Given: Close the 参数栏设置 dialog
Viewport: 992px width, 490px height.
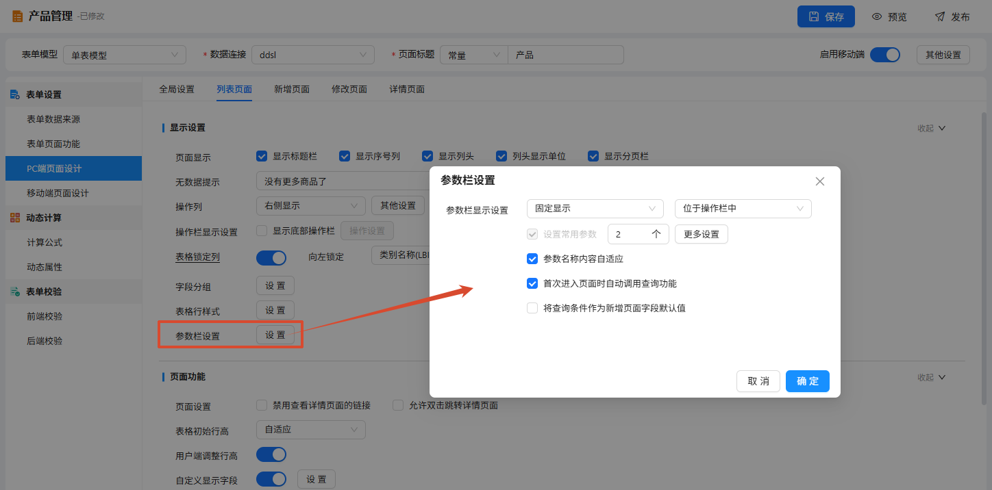Looking at the screenshot, I should point(820,181).
